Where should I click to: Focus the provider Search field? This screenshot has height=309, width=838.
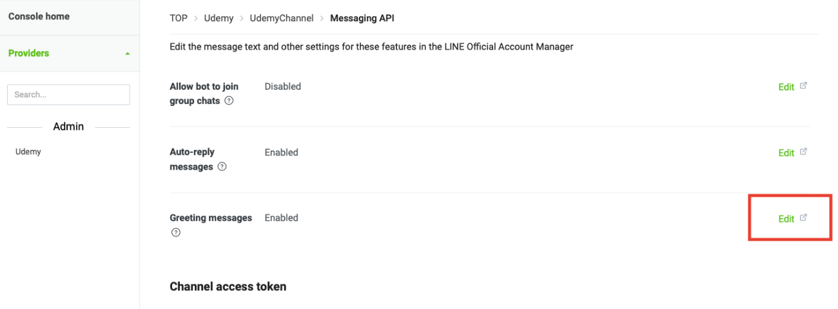68,94
